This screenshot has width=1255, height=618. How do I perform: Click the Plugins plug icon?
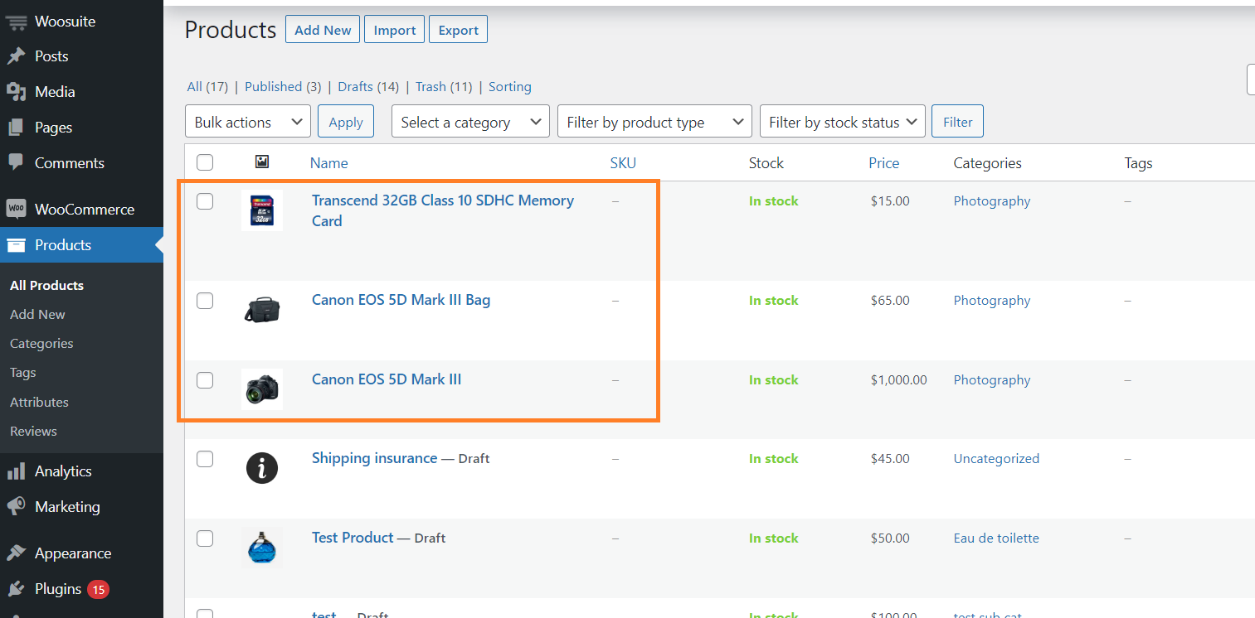point(16,589)
